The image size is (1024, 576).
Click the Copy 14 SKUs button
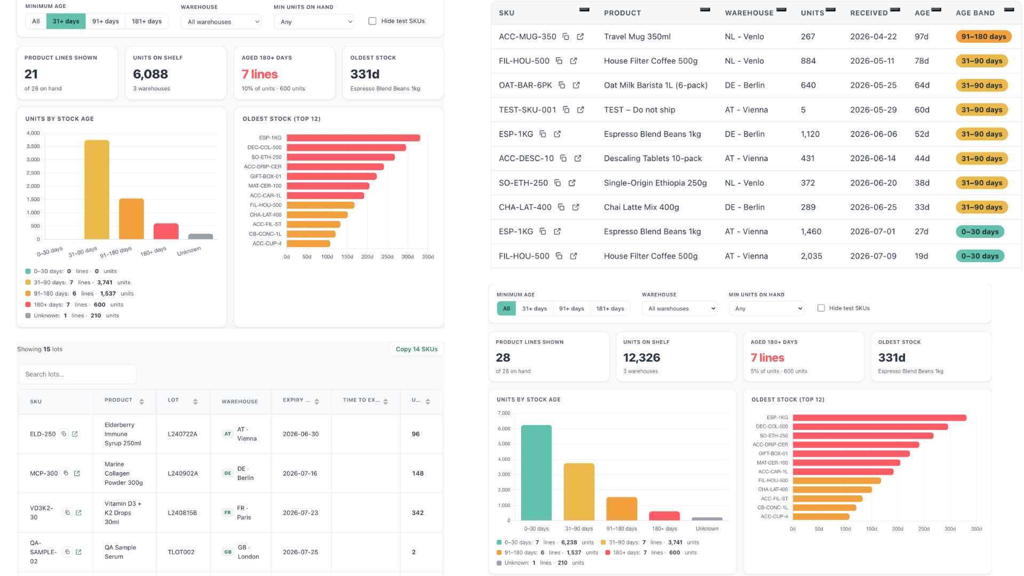coord(417,349)
